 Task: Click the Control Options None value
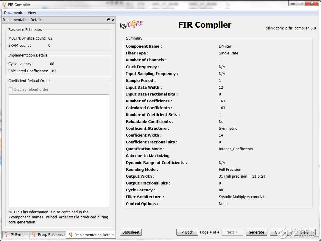coord(223,204)
